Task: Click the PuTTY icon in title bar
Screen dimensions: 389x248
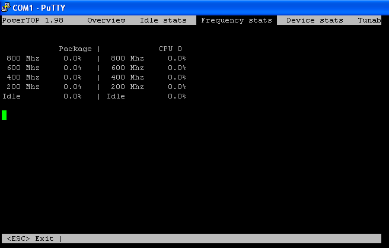Action: tap(7, 7)
